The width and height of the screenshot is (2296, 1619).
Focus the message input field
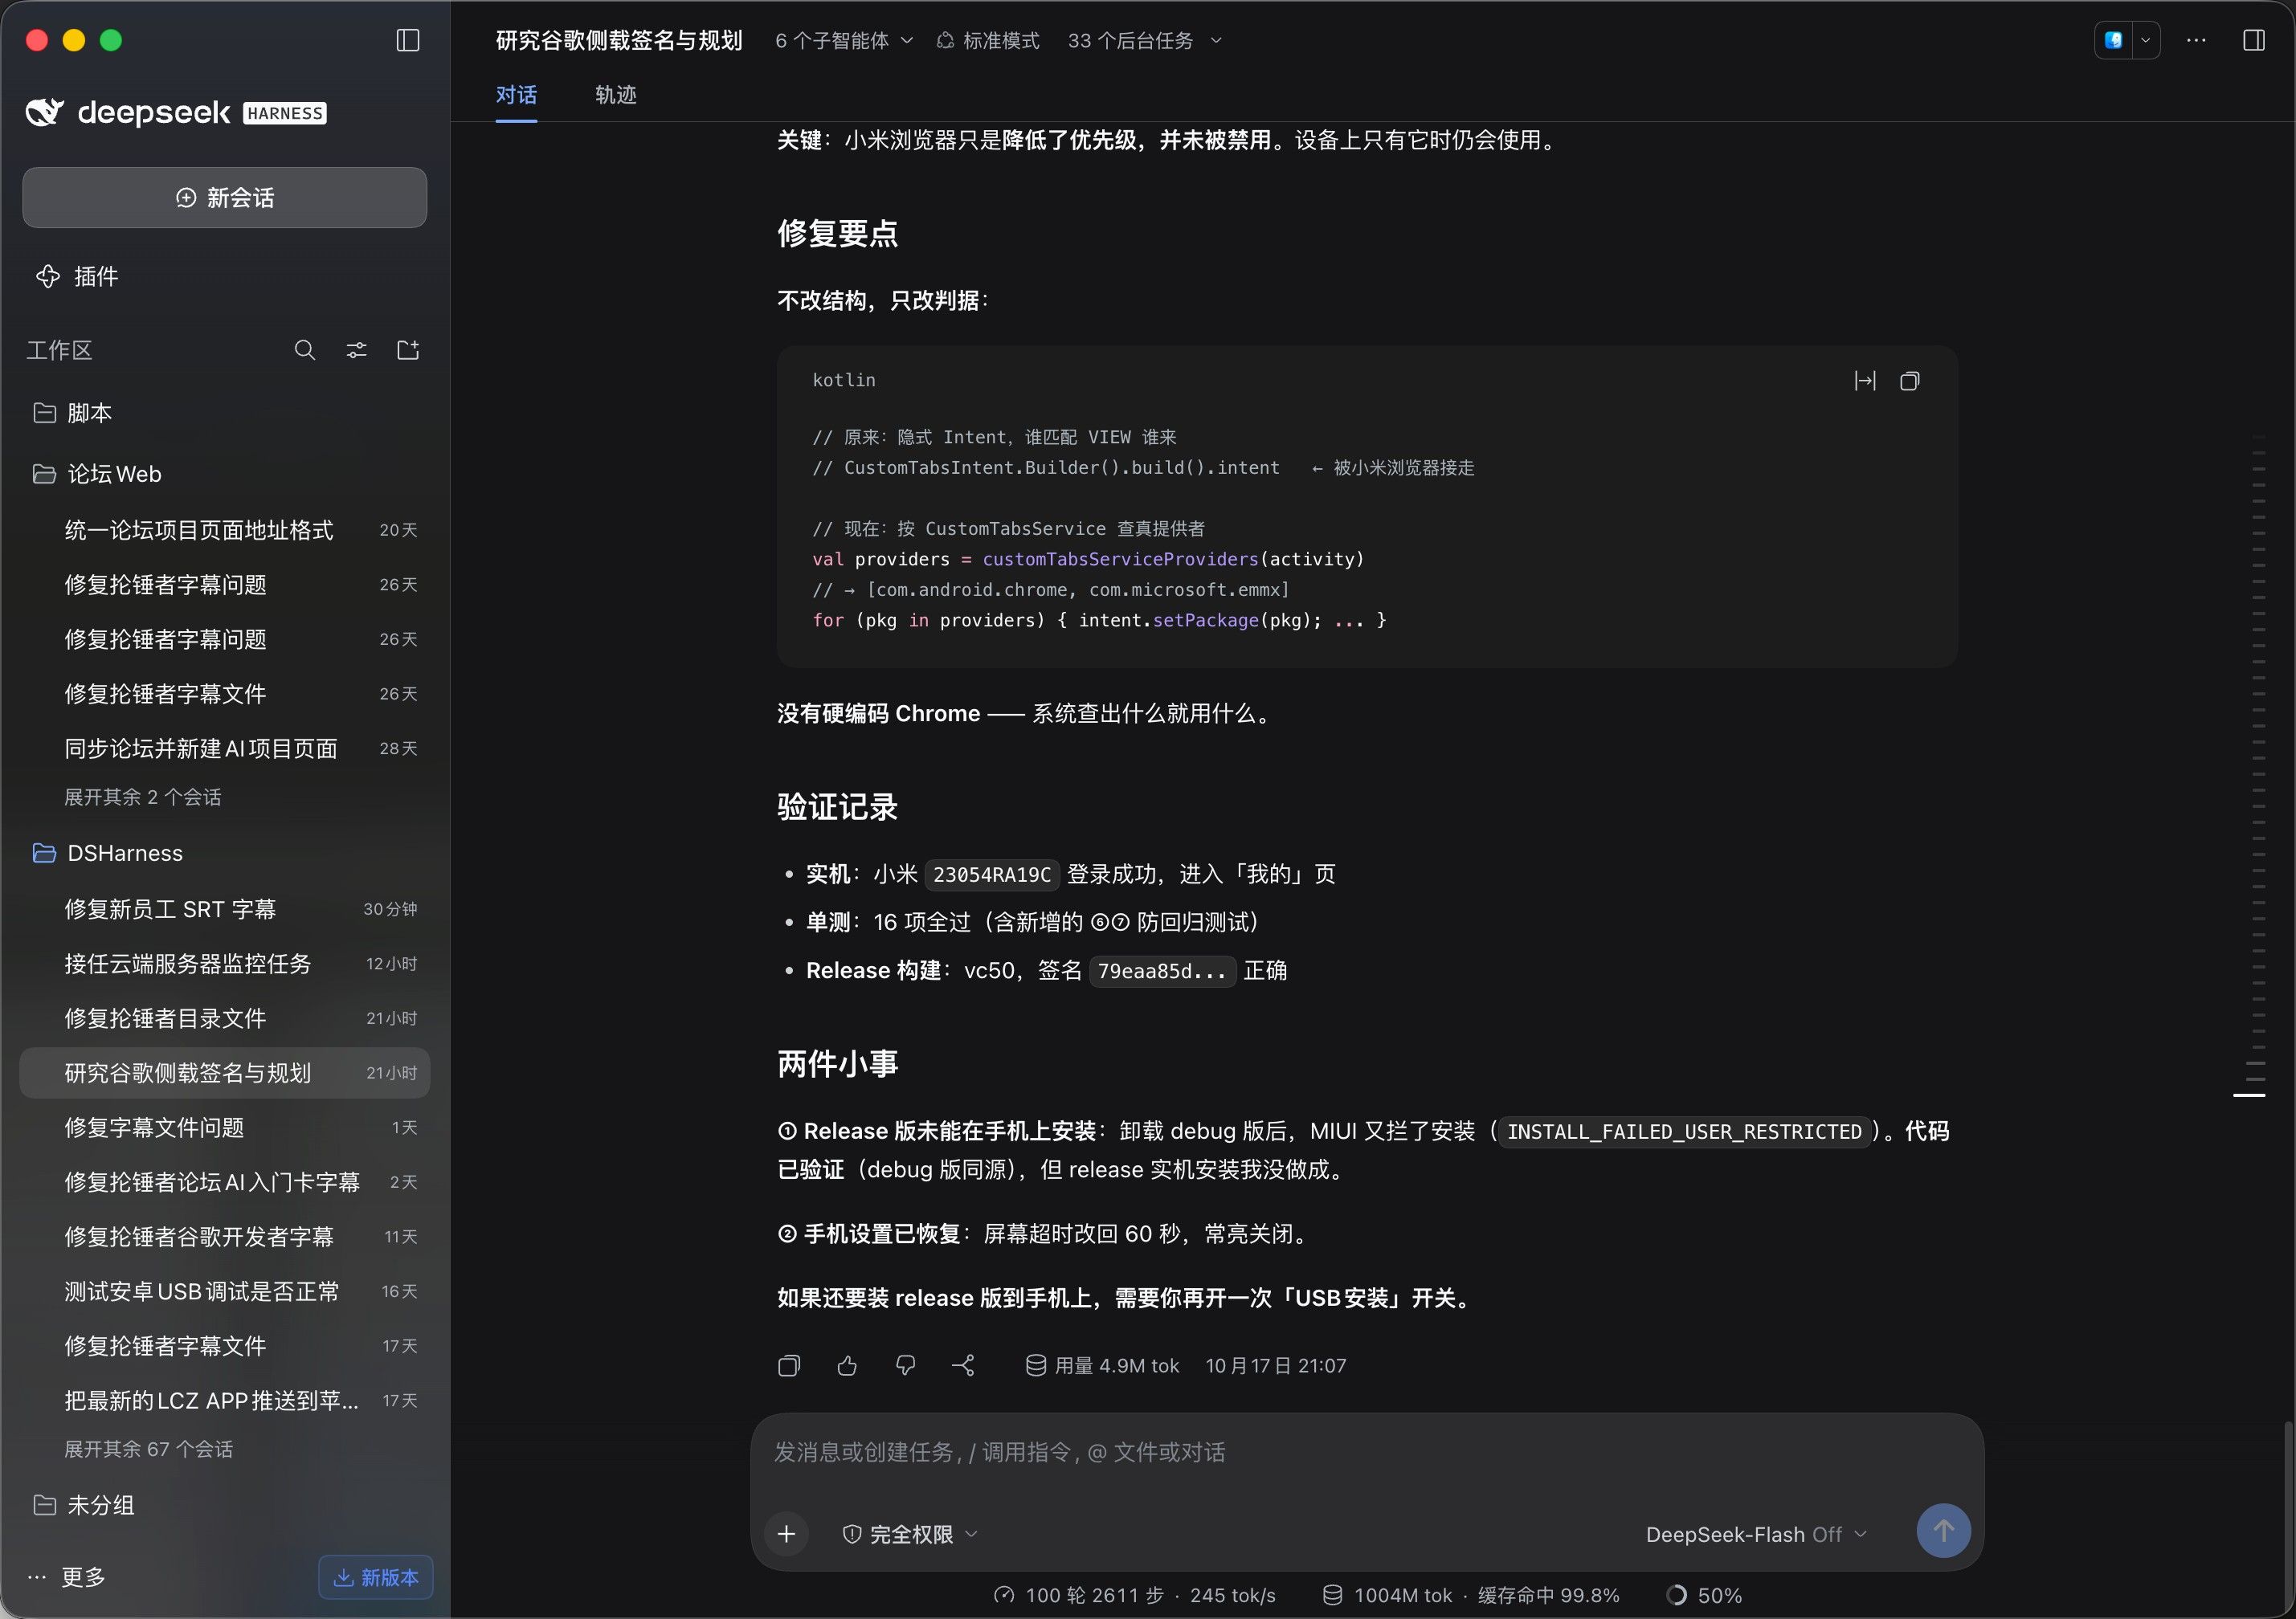(x=1366, y=1452)
